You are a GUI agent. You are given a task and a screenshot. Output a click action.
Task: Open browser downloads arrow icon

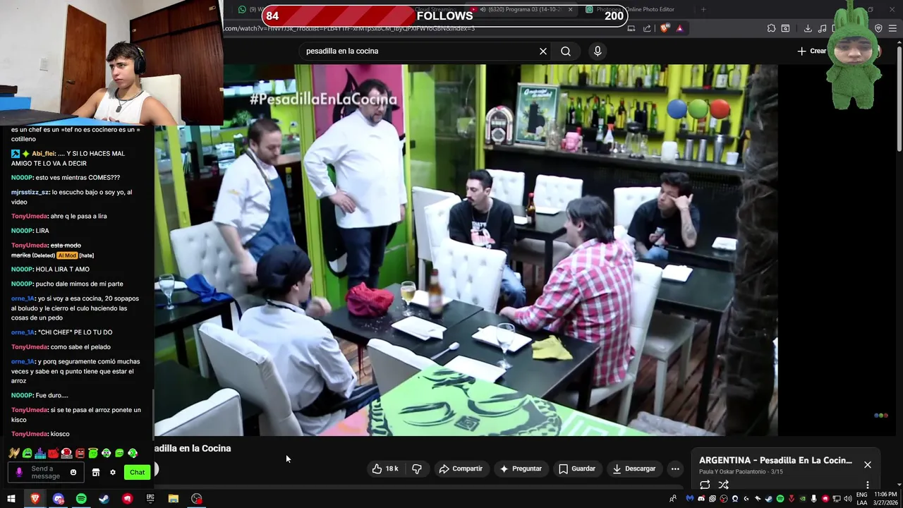[808, 28]
